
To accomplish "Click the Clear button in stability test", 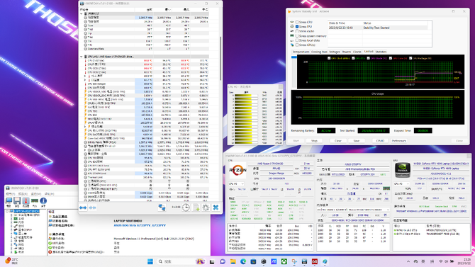I will [337, 141].
